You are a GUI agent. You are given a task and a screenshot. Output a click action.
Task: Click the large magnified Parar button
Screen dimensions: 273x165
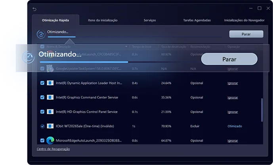(229, 59)
